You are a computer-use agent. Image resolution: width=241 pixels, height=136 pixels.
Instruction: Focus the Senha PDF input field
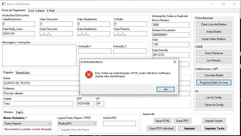click(x=120, y=123)
